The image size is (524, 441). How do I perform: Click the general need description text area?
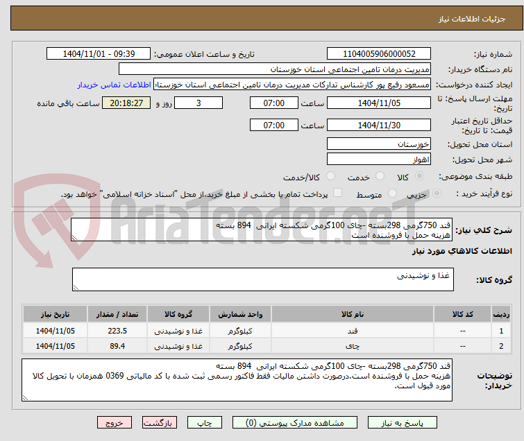click(262, 230)
